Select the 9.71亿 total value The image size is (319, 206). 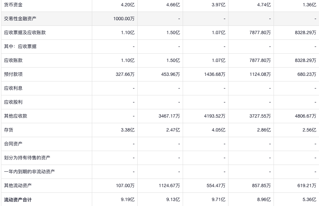218,200
